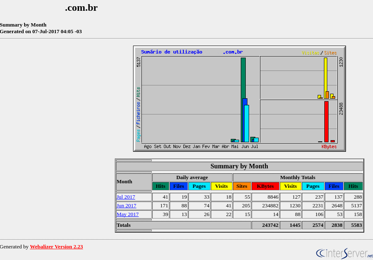This screenshot has height=260, width=373.
Task: Click the blue Files header under Monthly Totals
Action: [x=334, y=186]
